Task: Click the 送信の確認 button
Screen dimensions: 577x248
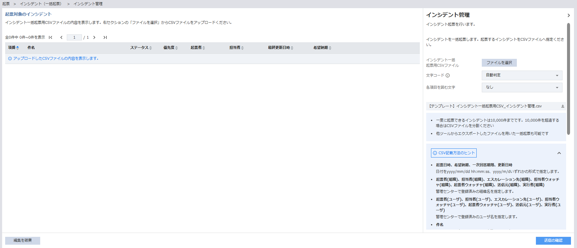Action: pyautogui.click(x=553, y=240)
